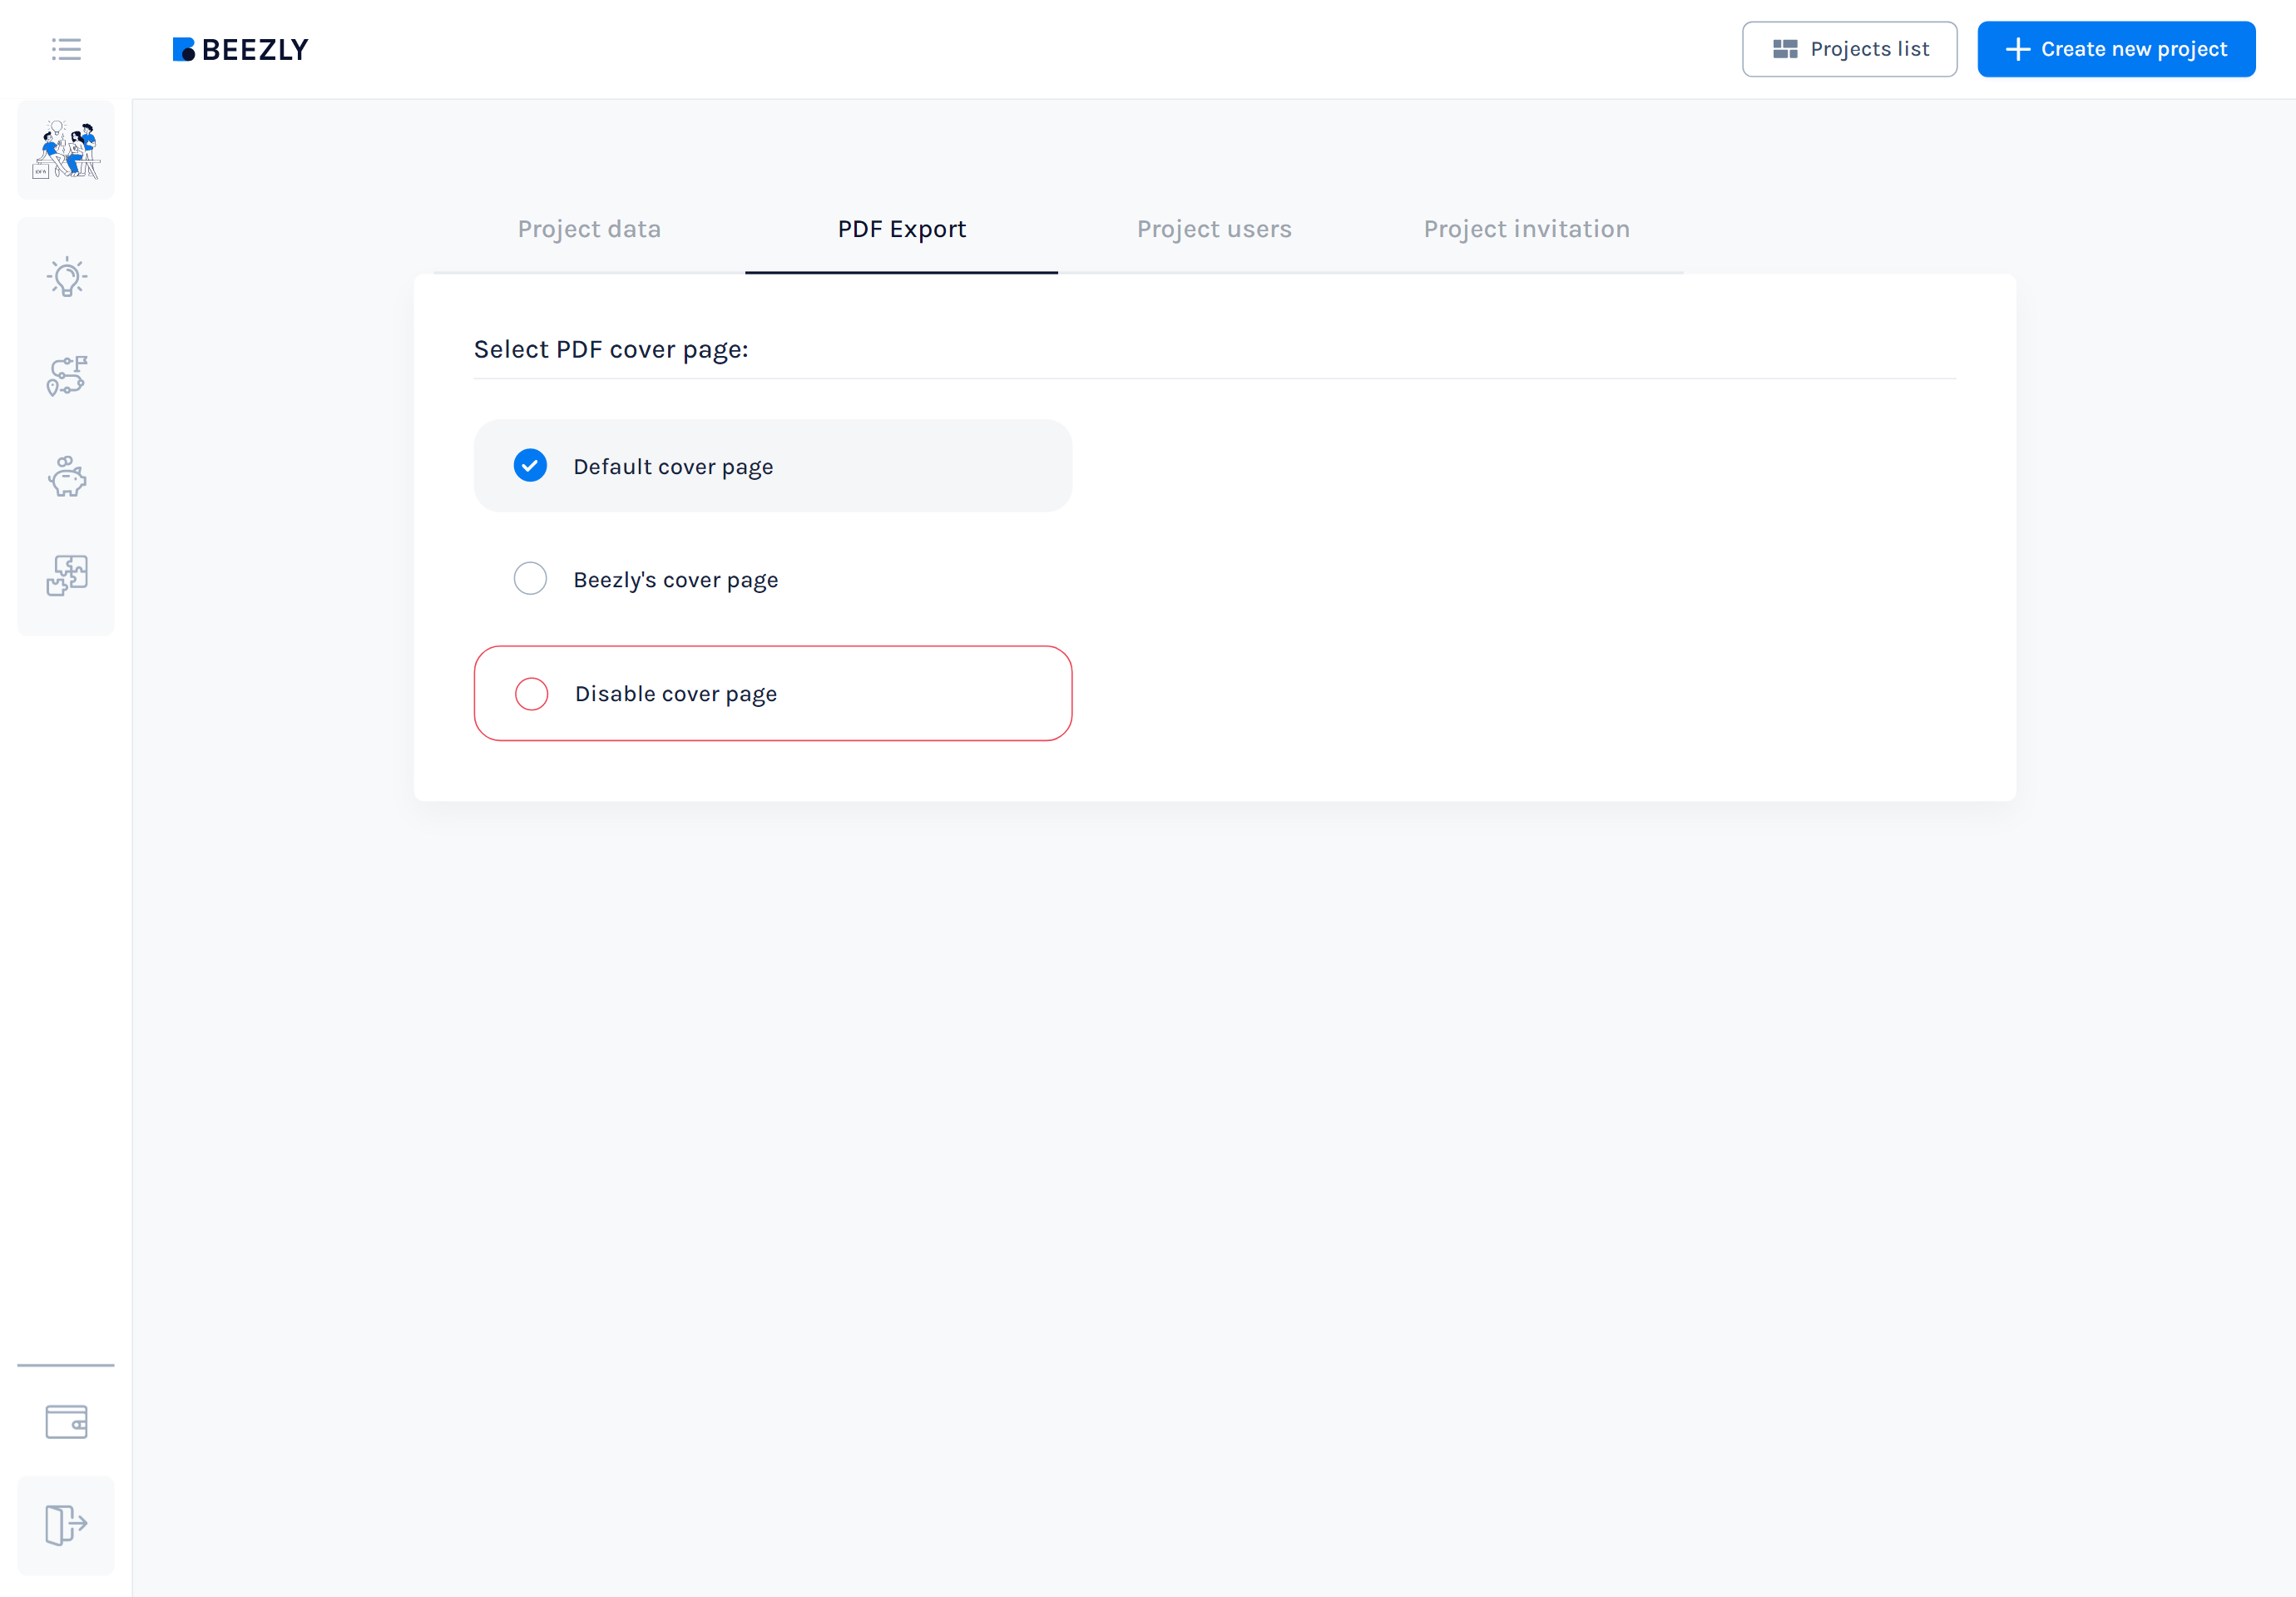Open the hamburger list menu icon
This screenshot has width=2296, height=1597.
66,49
